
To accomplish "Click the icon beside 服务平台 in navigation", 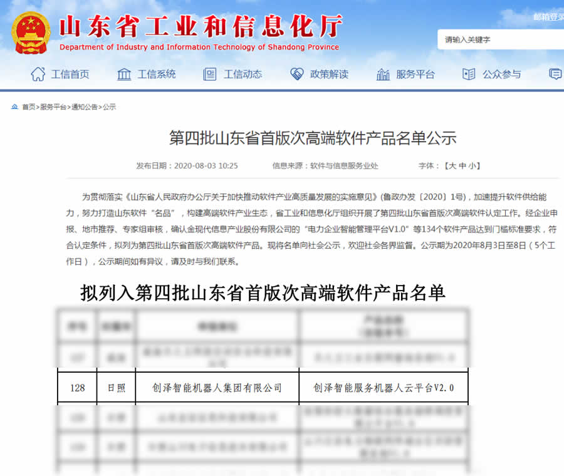I will pyautogui.click(x=383, y=74).
